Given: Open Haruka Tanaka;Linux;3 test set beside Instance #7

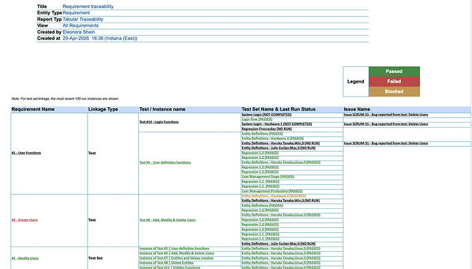Looking at the screenshot, I should [281, 258].
